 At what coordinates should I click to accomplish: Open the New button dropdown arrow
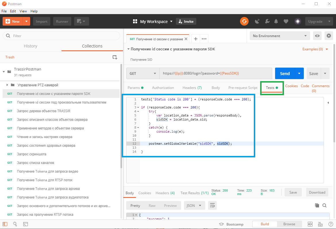tap(26, 22)
